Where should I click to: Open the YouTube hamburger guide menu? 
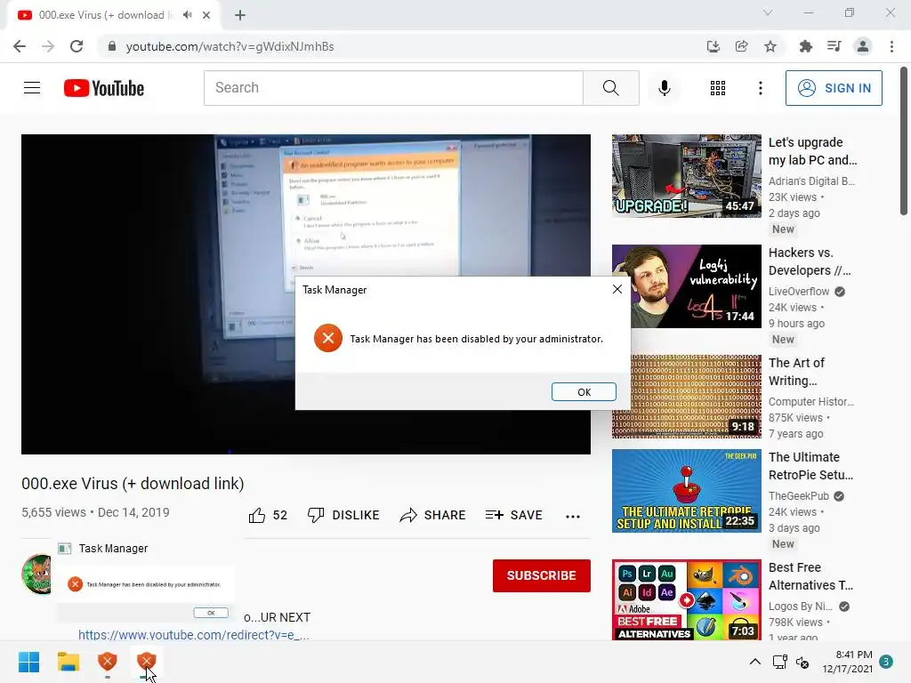click(32, 88)
